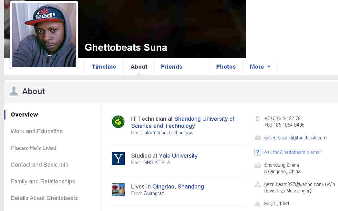Click the Yale University Y logo icon
Viewport: 338px width, 211px height.
[x=118, y=159]
